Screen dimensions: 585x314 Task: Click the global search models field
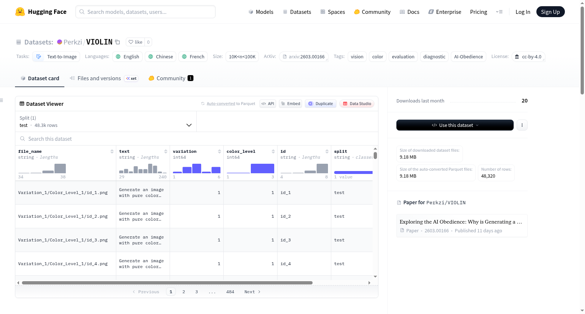point(146,12)
